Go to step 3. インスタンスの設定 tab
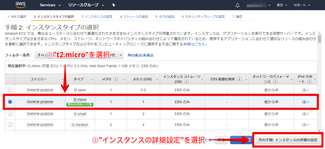 click(x=97, y=17)
